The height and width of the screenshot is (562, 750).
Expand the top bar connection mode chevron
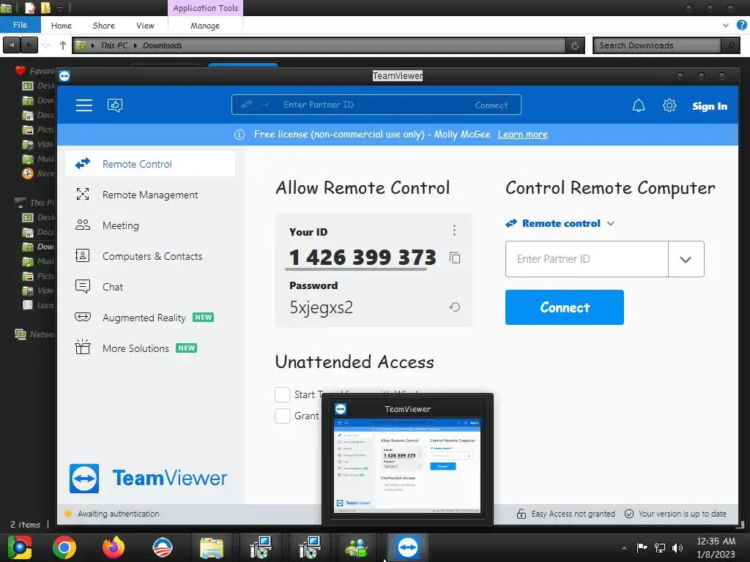(265, 105)
